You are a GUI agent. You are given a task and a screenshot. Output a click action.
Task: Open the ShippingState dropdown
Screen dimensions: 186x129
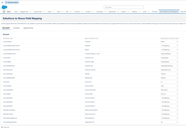[x=169, y=62]
